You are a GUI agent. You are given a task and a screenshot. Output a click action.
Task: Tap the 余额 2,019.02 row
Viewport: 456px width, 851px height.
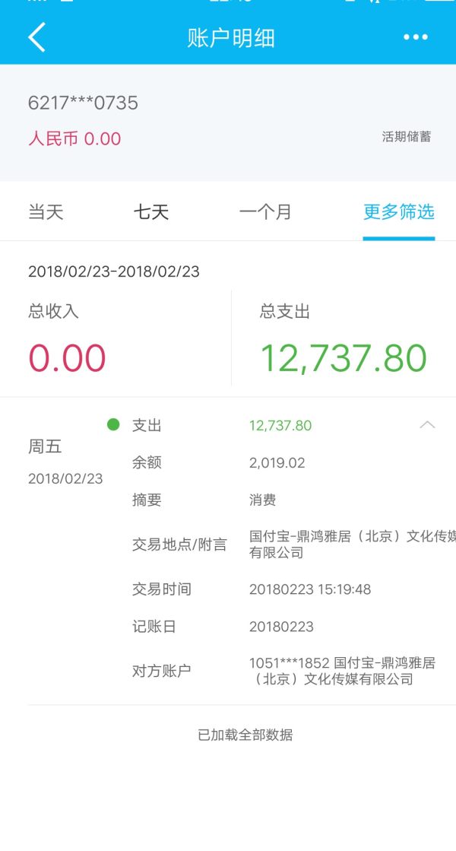point(277,462)
